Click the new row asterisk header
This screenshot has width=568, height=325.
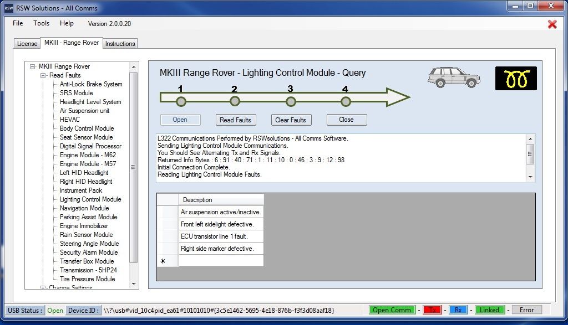[168, 261]
